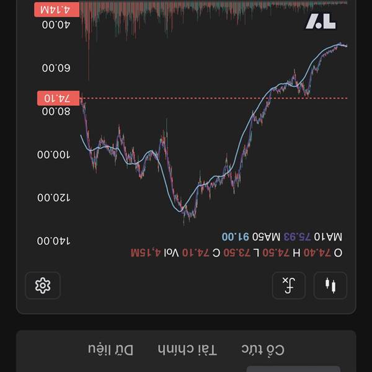Switch to the Cổ tức tab
372x372 pixels.
pos(262,350)
